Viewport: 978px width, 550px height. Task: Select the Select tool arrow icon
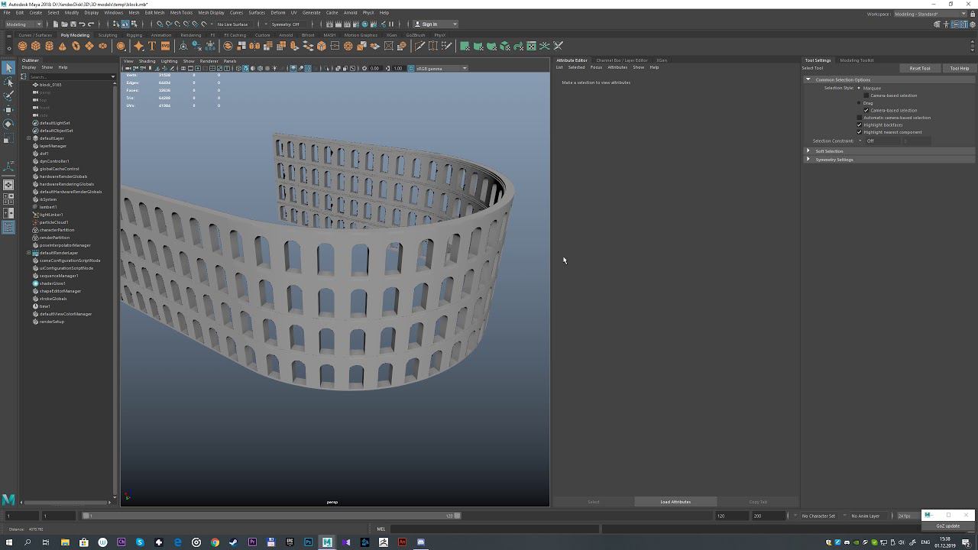tap(8, 69)
